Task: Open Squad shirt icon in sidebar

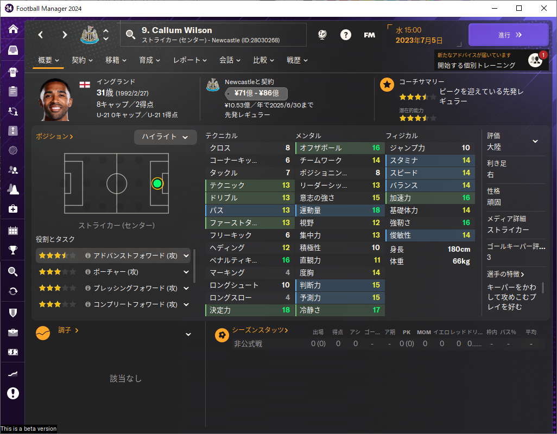Action: click(13, 72)
